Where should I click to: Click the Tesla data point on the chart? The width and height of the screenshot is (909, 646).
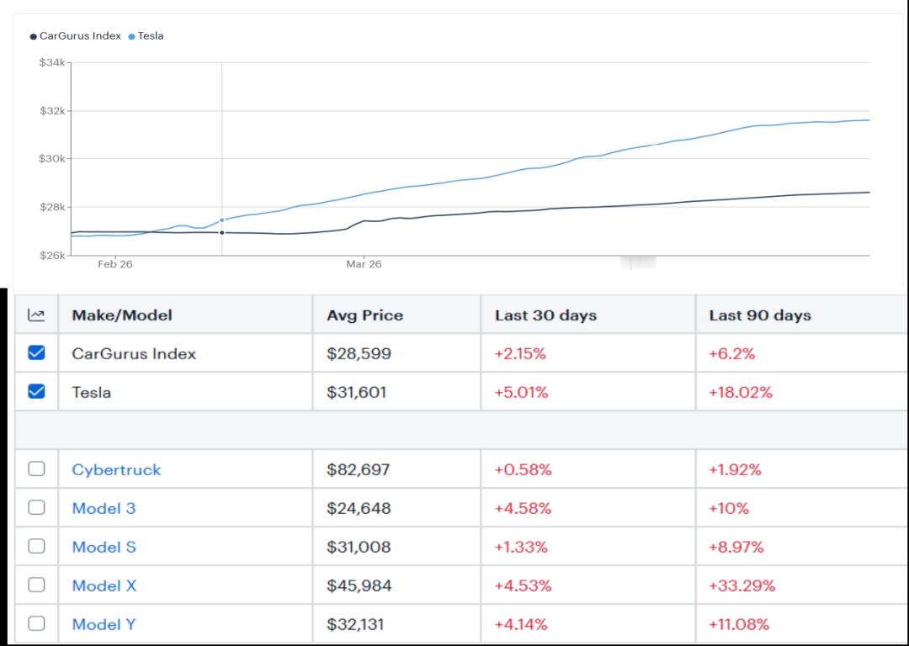[222, 220]
